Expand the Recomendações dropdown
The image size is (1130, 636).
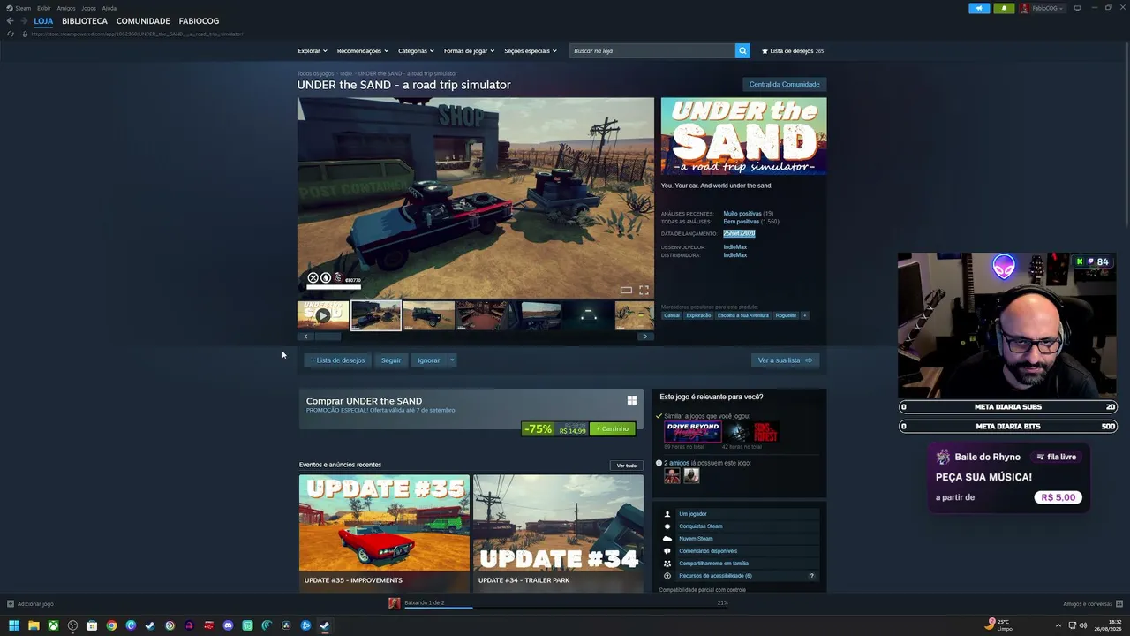(x=363, y=50)
